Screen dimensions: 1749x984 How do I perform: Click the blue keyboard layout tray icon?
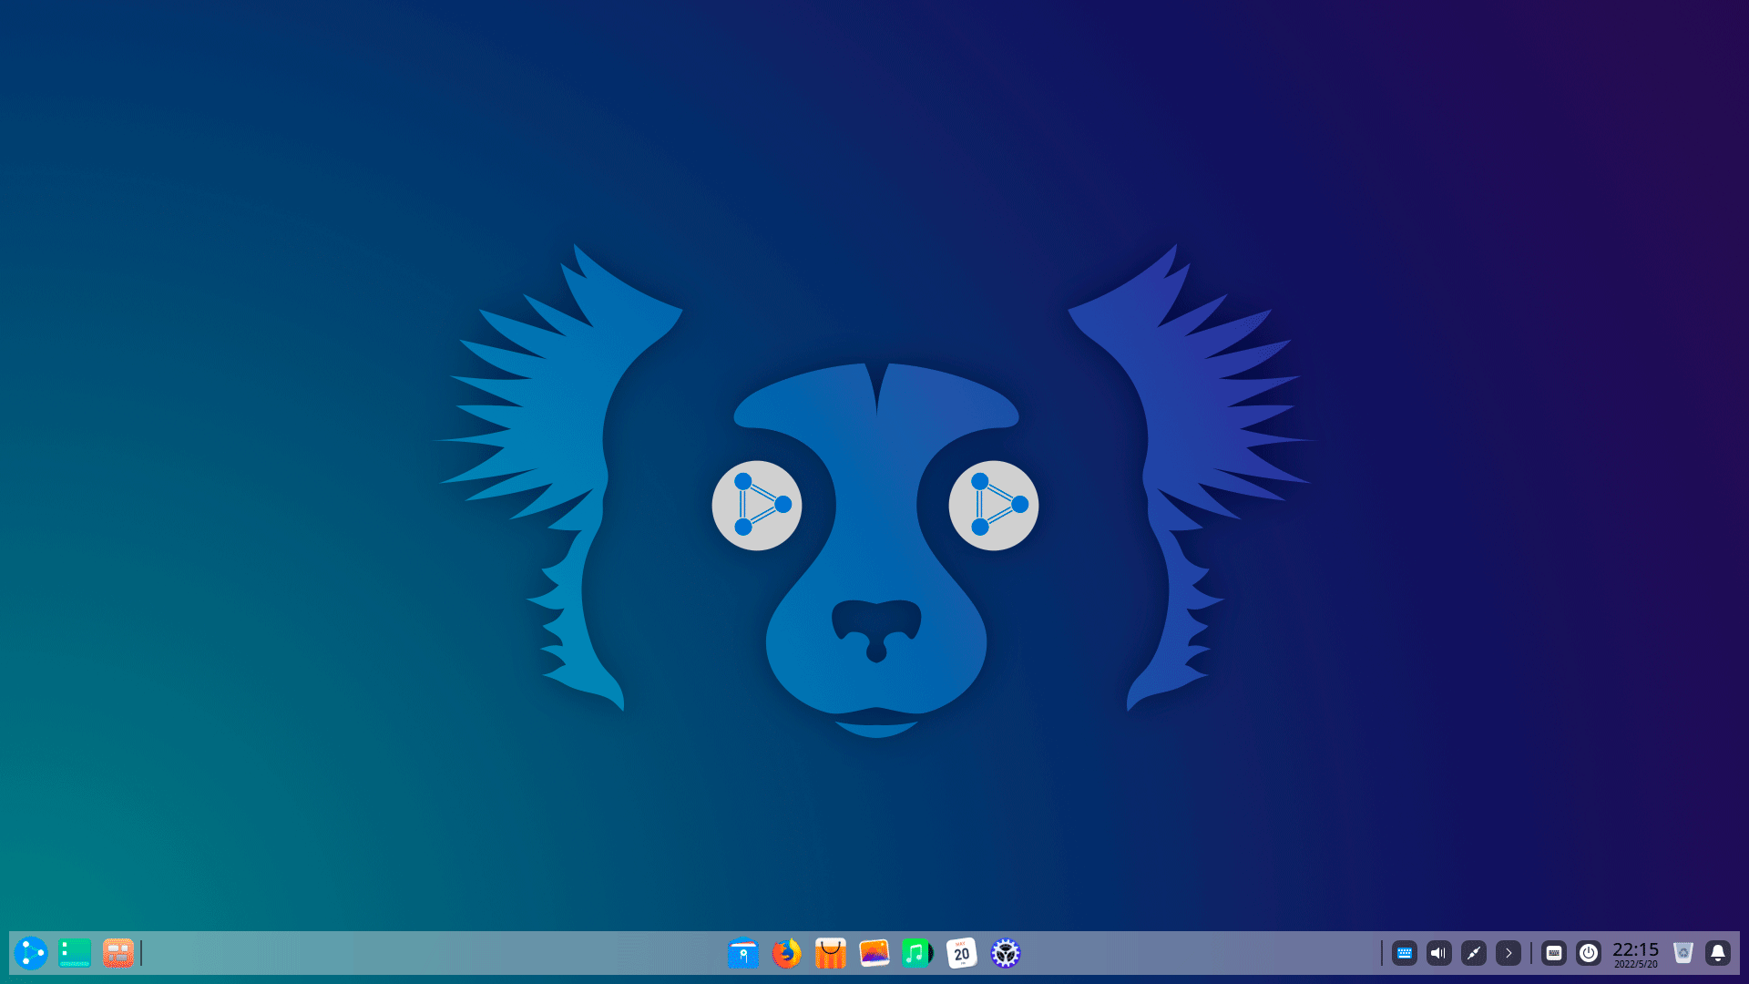point(1405,953)
